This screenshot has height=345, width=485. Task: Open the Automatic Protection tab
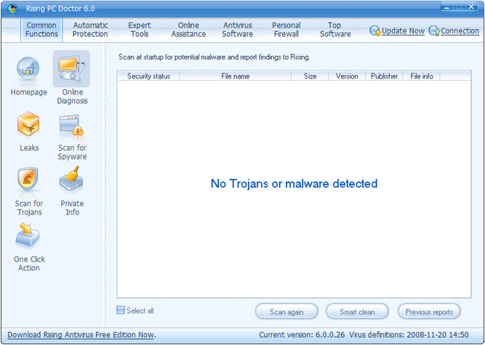click(x=90, y=30)
